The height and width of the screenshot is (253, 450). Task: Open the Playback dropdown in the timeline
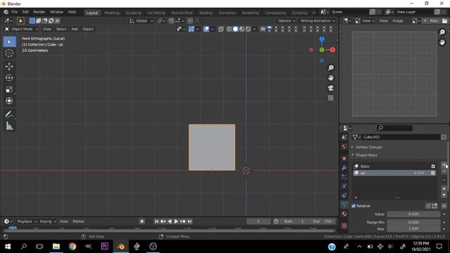(27, 221)
